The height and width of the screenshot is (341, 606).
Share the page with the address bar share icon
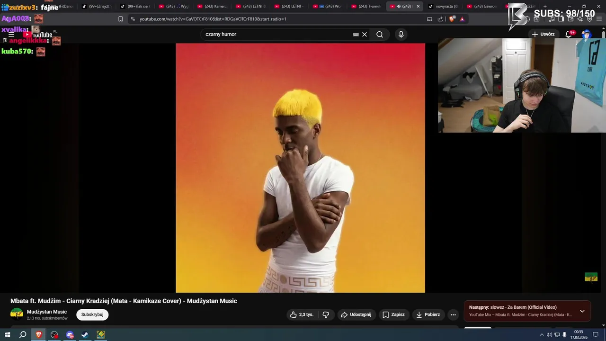pos(440,19)
